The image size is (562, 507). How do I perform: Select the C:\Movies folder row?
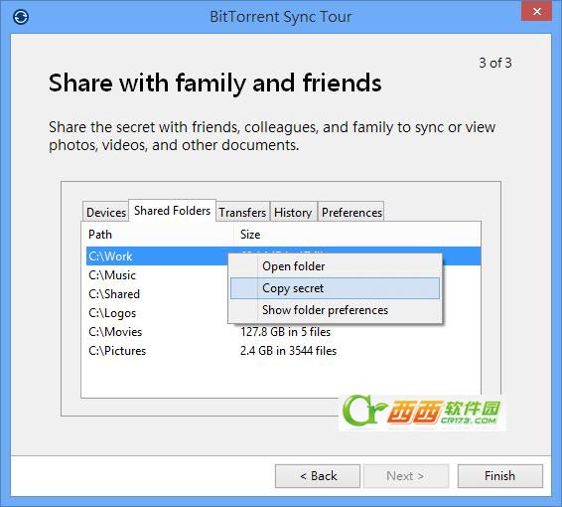(x=283, y=332)
